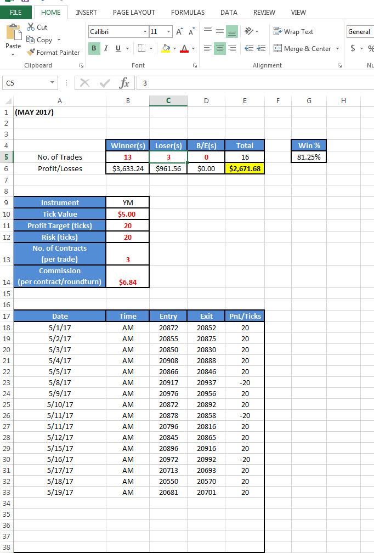
Task: Apply red font color
Action: pyautogui.click(x=184, y=48)
